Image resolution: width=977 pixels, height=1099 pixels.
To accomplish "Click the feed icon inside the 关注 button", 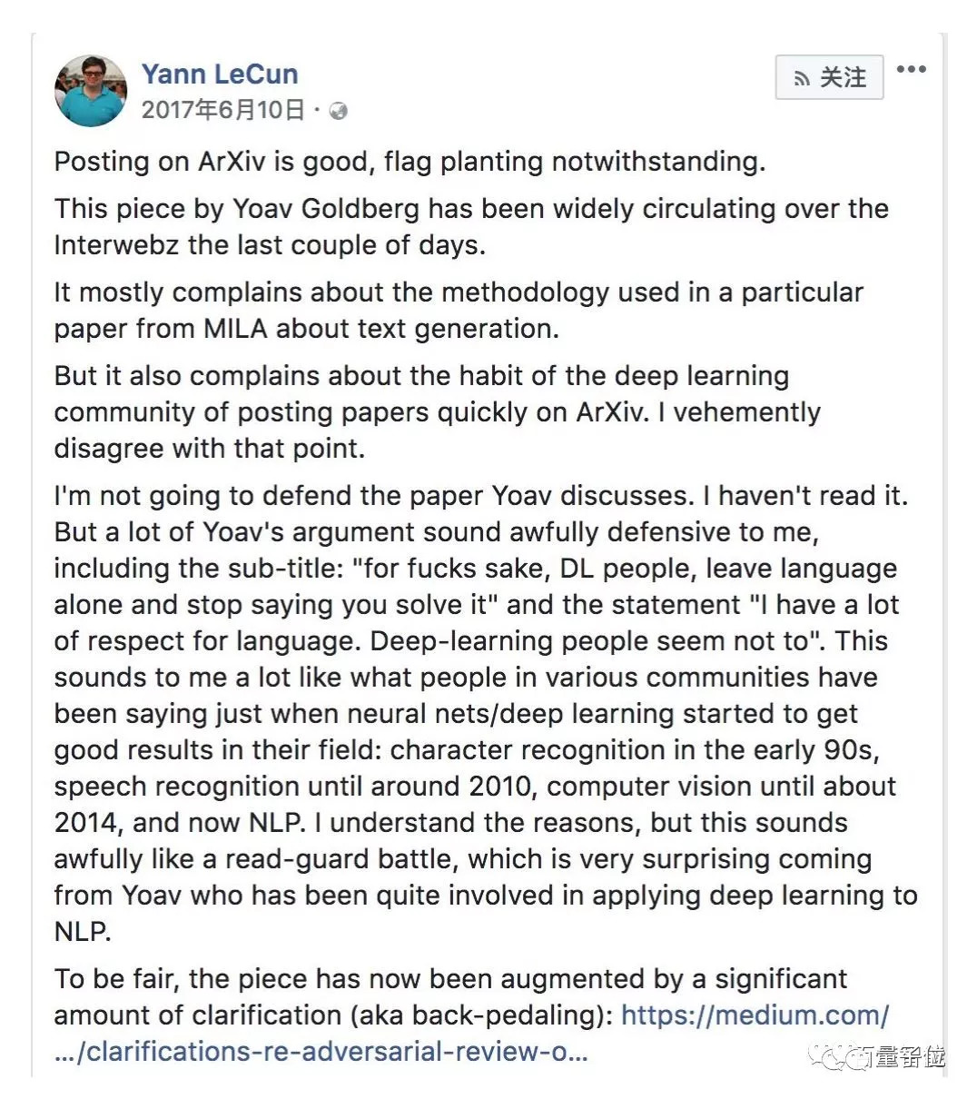I will click(x=802, y=79).
